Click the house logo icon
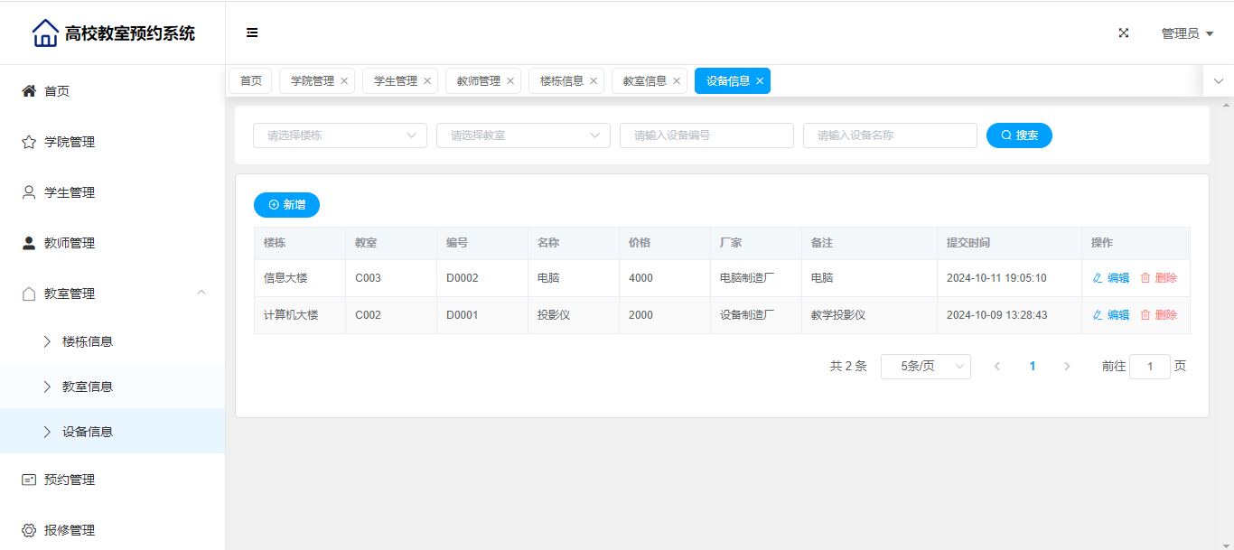This screenshot has width=1234, height=550. coord(45,33)
